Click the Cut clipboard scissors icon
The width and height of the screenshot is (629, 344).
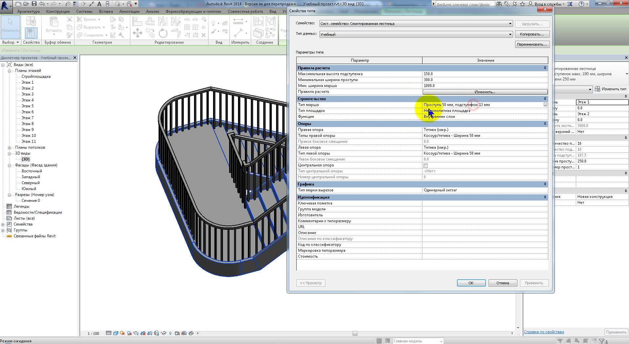pos(69,20)
